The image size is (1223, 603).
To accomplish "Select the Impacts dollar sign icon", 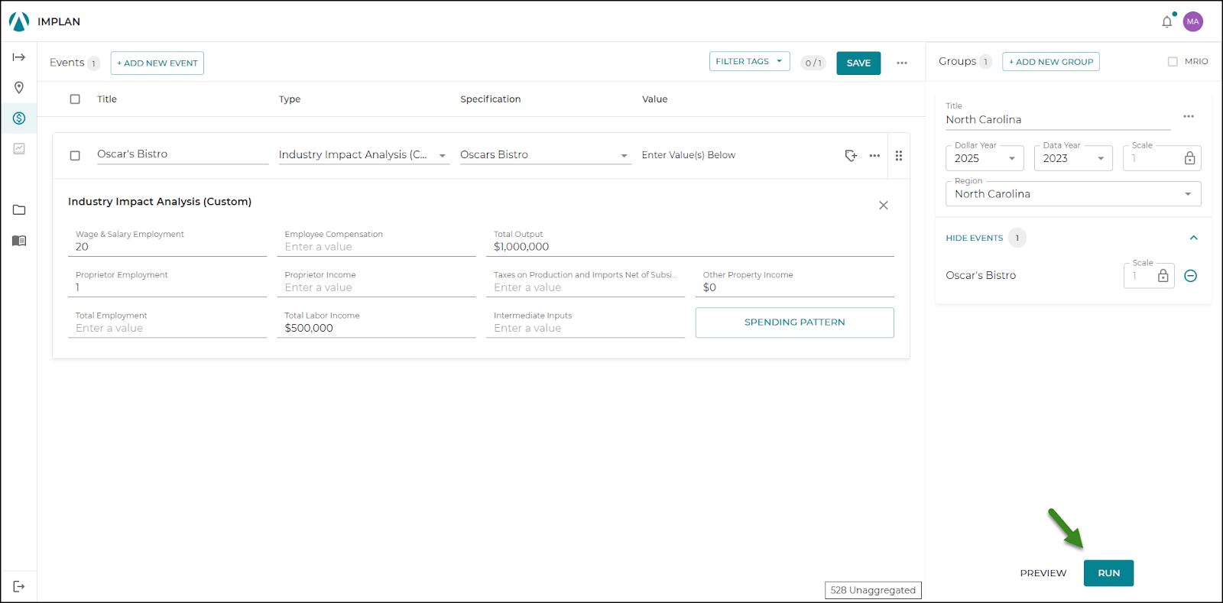I will click(x=19, y=118).
